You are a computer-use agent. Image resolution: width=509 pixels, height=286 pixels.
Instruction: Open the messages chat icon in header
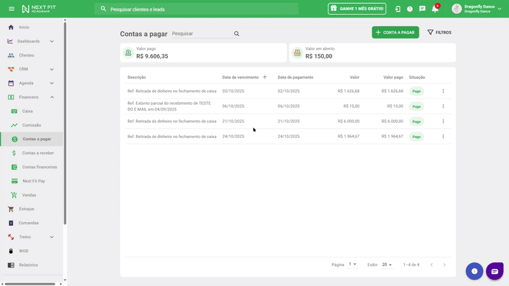click(x=422, y=9)
